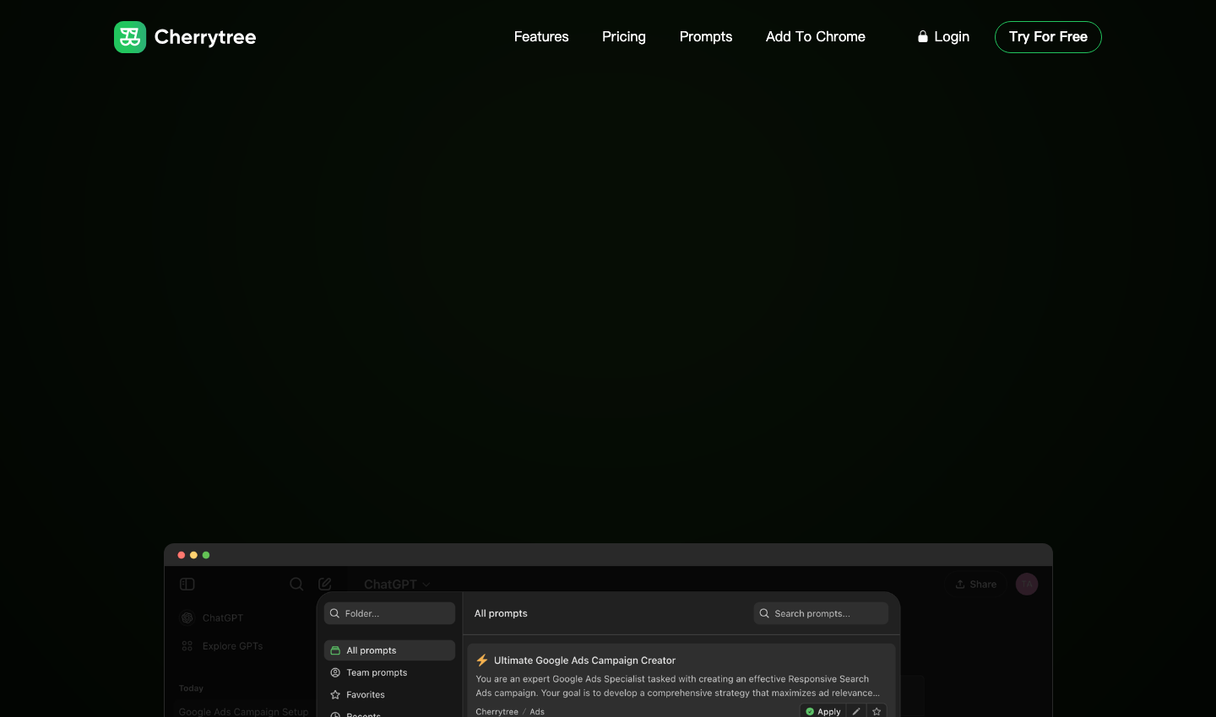
Task: Click the green All prompts folder icon
Action: [x=335, y=650]
